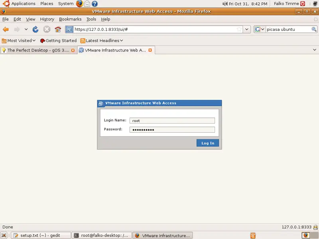Open the address bar history dropdown
The height and width of the screenshot is (239, 319).
[x=246, y=29]
